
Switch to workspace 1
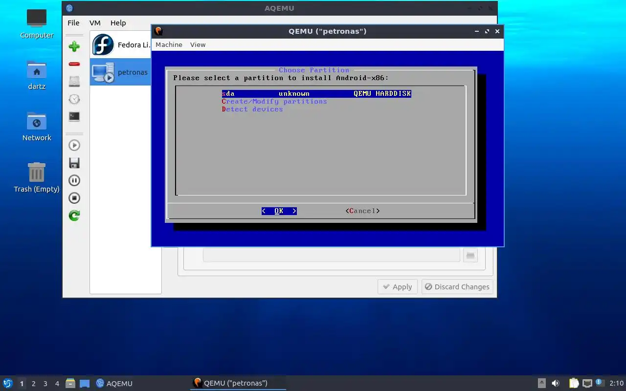pyautogui.click(x=22, y=384)
